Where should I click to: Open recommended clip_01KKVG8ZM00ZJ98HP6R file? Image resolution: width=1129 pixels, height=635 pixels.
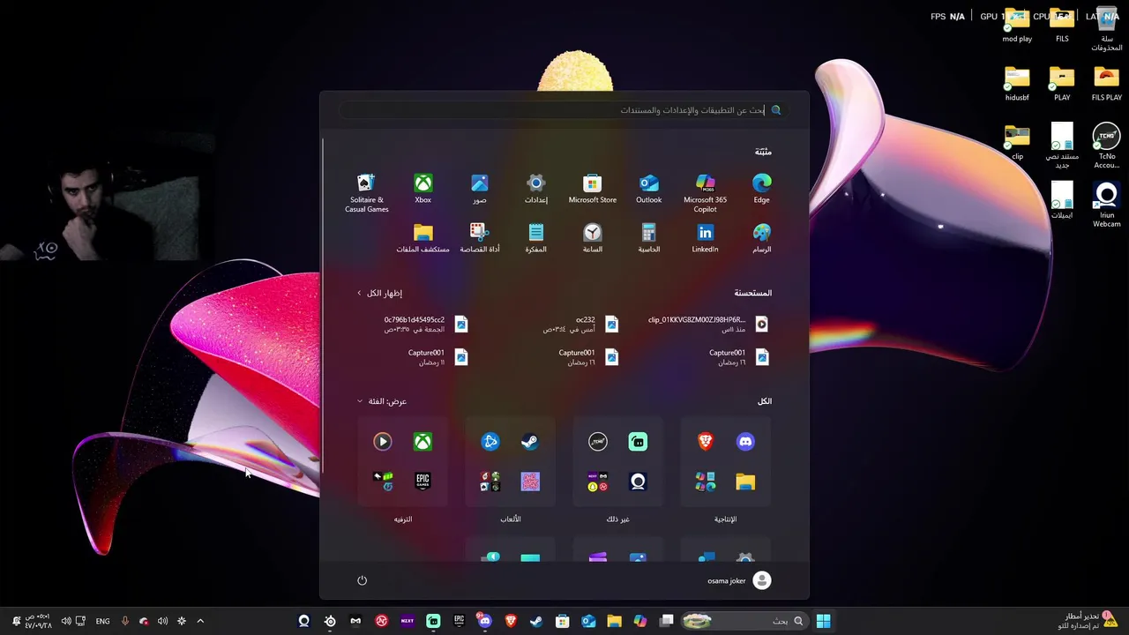707,325
